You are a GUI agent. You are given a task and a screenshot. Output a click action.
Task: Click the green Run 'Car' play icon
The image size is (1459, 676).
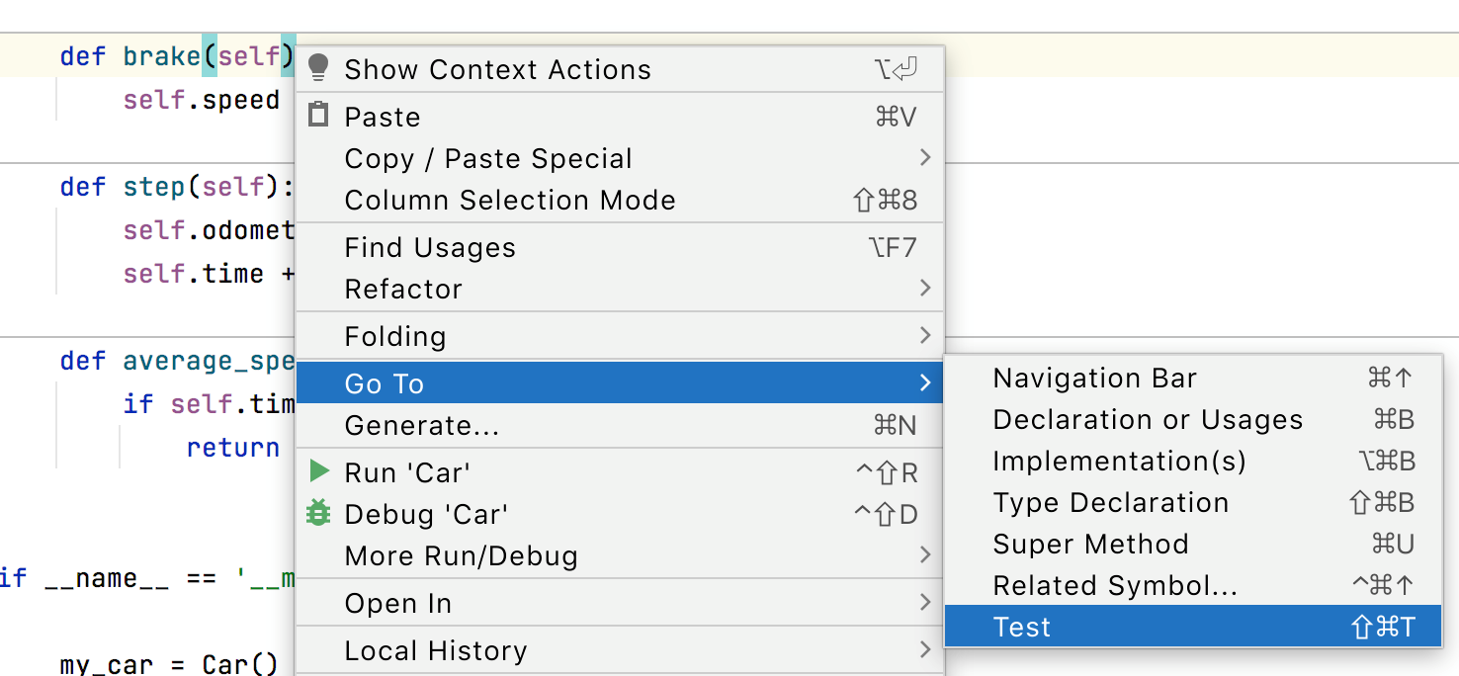[318, 471]
